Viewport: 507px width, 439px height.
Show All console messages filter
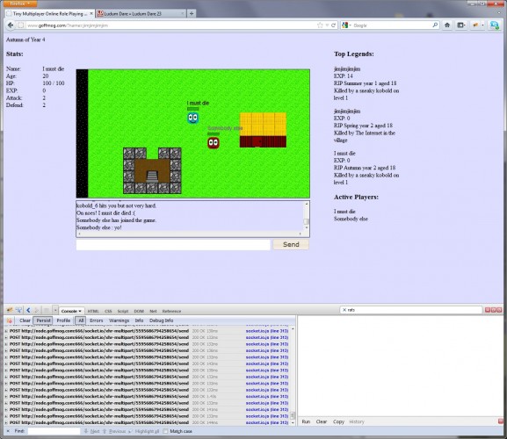coord(81,320)
